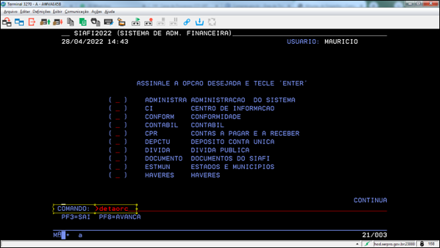Viewport: 440px width, 248px height.
Task: Click the ASSINALE A OPCAO DESEJADA instruction text
Action: tap(222, 84)
